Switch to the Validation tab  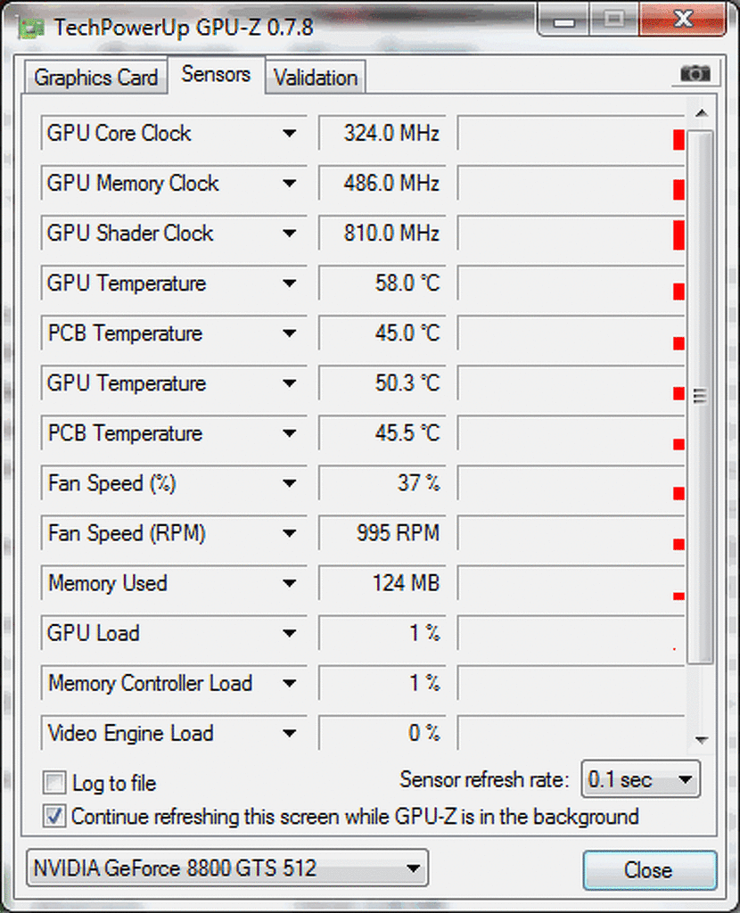tap(316, 77)
